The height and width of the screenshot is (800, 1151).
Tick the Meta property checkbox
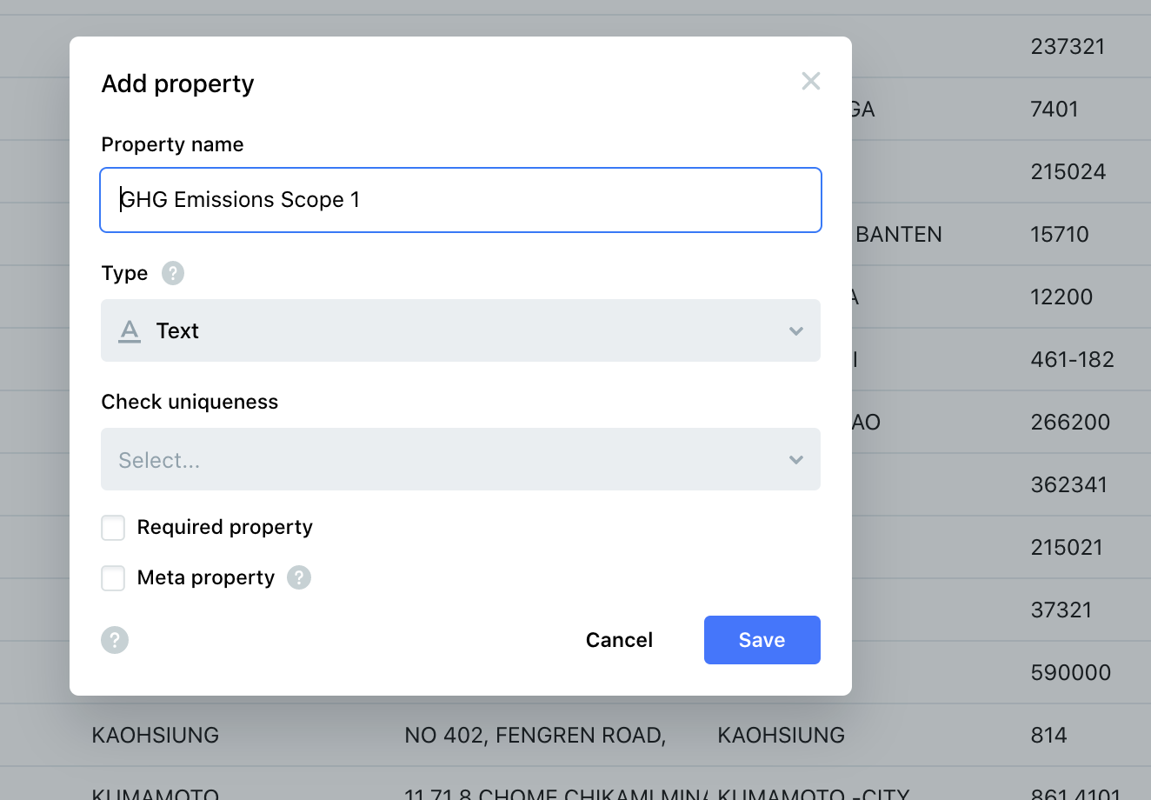pyautogui.click(x=113, y=578)
